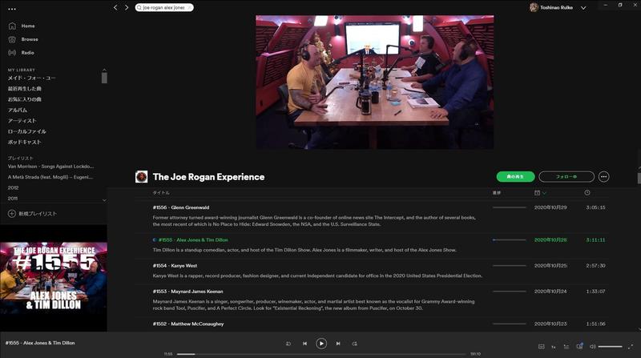Viewport: 641px width, 358px height.
Task: Select episode #1554 - Kanye West
Action: [x=175, y=266]
